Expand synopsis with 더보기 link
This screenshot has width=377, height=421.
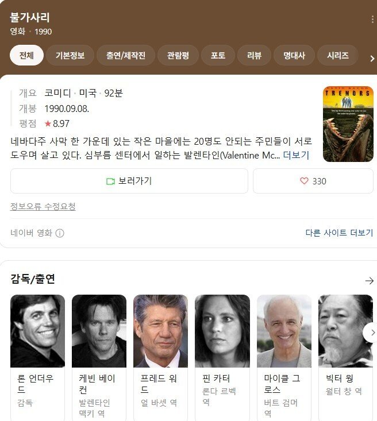click(296, 155)
